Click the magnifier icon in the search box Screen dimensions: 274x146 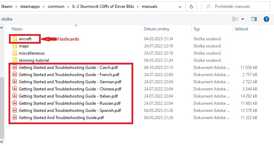pos(208,6)
